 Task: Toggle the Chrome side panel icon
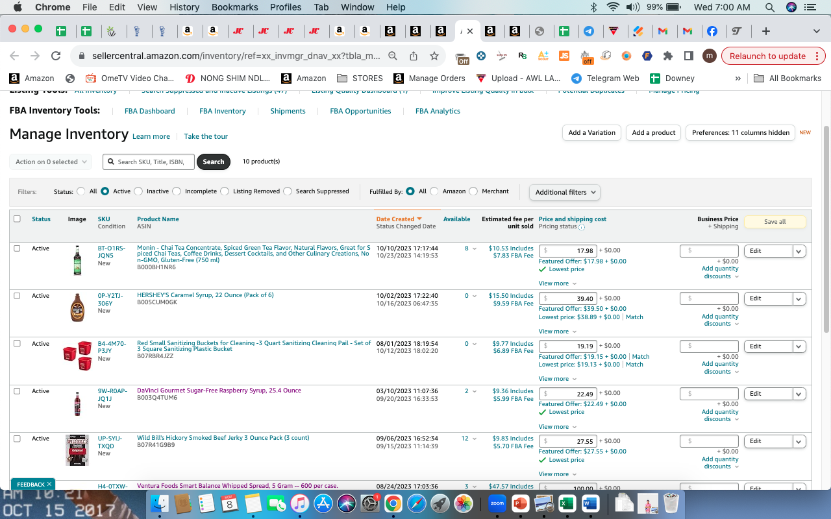click(689, 56)
